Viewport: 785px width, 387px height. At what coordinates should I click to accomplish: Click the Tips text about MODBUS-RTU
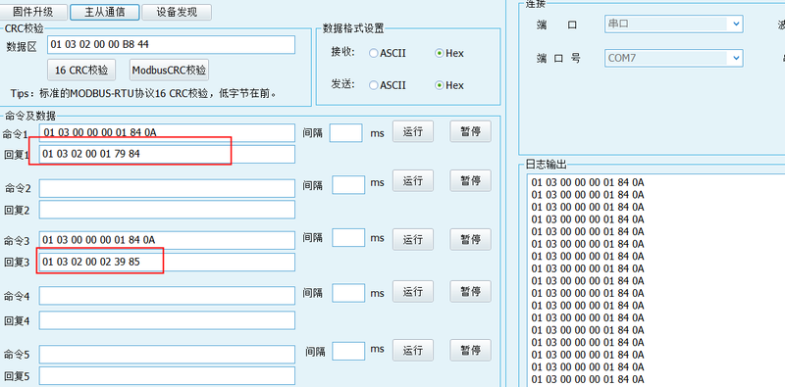click(x=143, y=93)
